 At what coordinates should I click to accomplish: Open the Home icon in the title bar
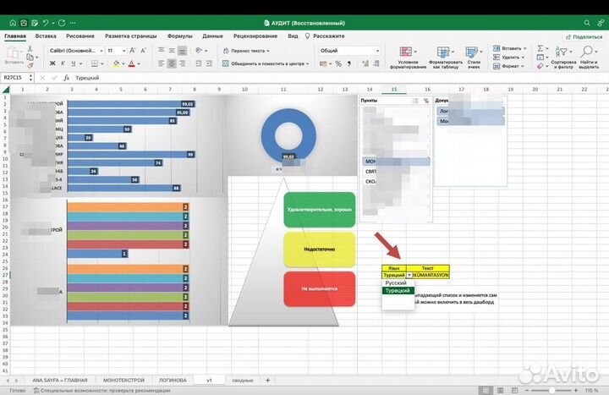coord(13,24)
